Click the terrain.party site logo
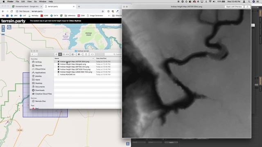Image resolution: width=262 pixels, height=147 pixels. pos(14,21)
